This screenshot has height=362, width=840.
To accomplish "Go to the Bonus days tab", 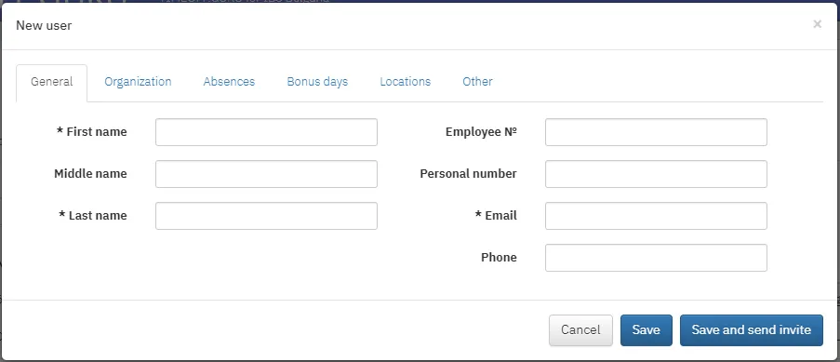I will coord(317,82).
